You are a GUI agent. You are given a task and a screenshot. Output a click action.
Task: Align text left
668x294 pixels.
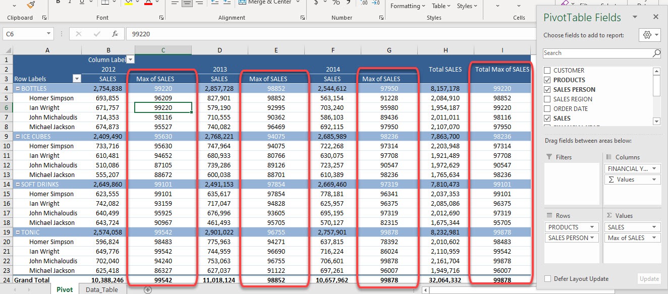click(175, 3)
